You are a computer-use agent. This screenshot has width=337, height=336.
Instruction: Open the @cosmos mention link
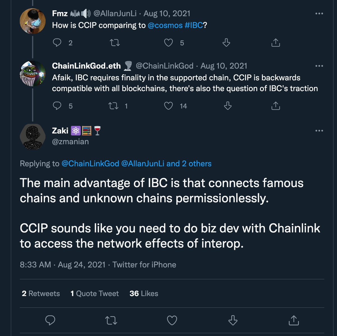tap(165, 25)
